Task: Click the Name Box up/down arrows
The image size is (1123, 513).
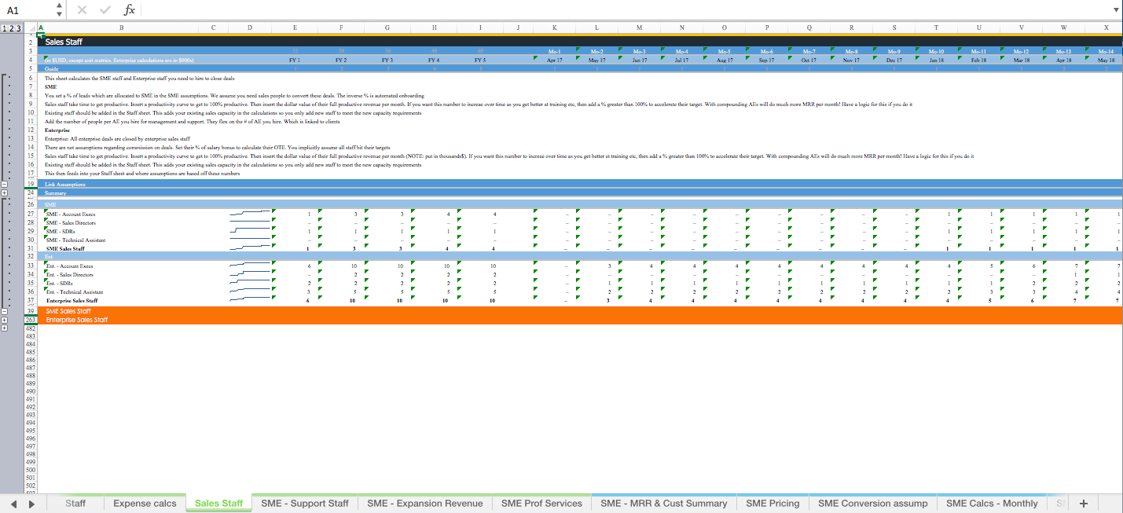Action: 60,10
